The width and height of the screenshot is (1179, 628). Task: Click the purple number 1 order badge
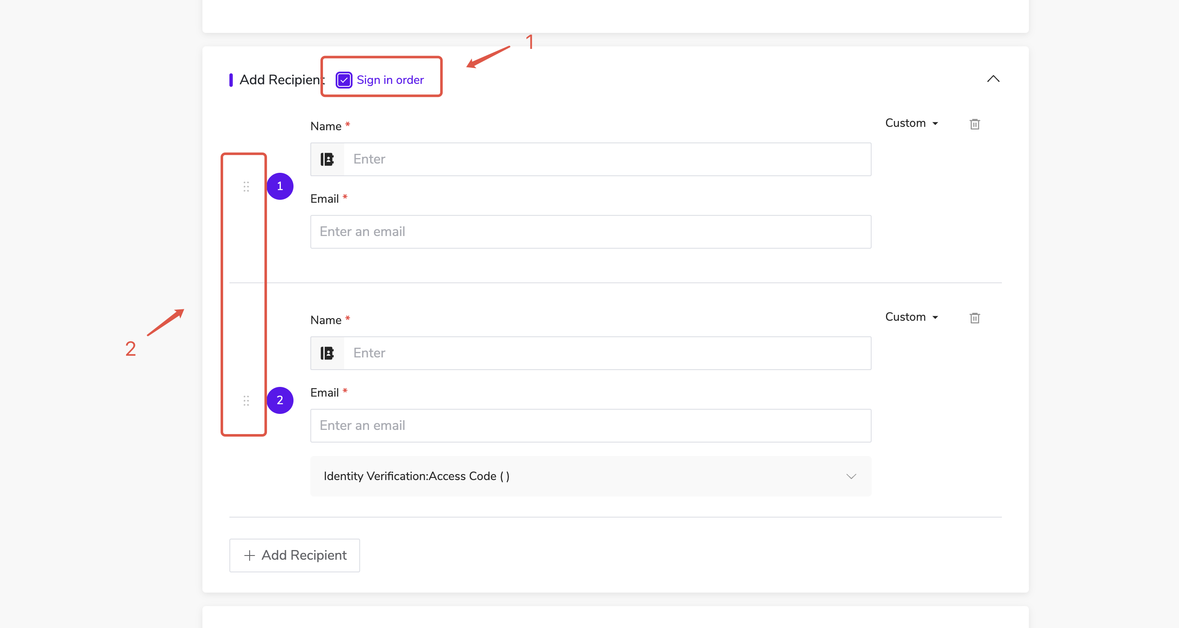(x=280, y=186)
